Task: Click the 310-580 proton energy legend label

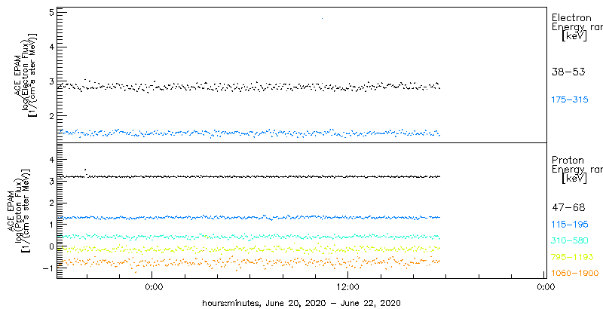Action: (570, 241)
